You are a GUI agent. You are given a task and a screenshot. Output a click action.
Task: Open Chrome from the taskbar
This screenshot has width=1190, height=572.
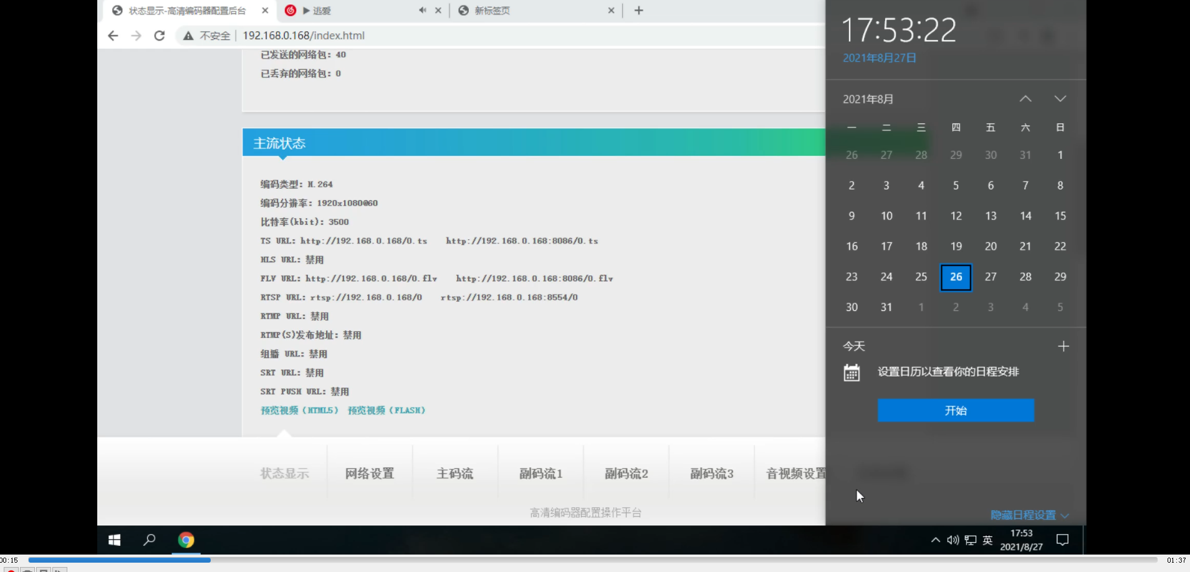pos(186,540)
